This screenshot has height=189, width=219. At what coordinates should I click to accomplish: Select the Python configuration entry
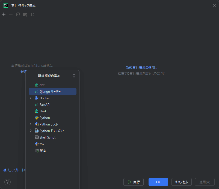coord(45,118)
